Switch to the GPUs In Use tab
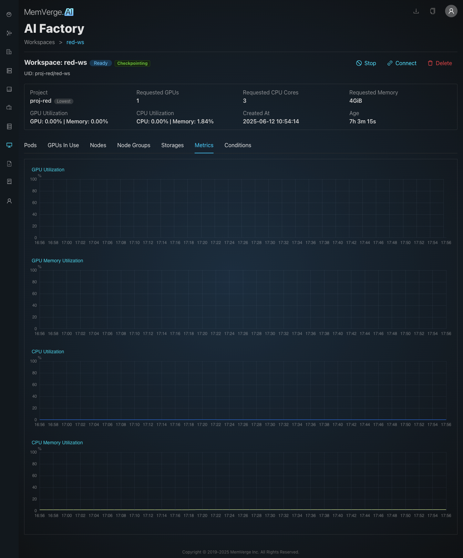Viewport: 463px width, 558px height. point(63,145)
